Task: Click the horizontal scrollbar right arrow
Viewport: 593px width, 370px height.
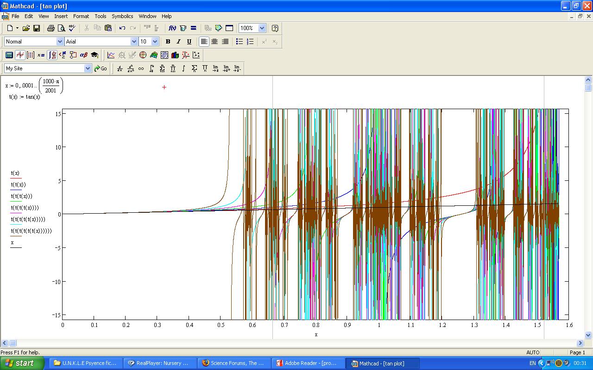Action: tap(580, 343)
